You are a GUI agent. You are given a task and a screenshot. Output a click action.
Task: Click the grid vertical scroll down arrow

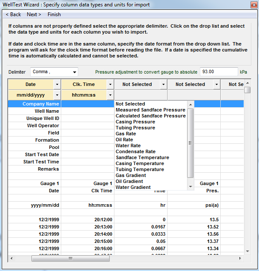(248, 251)
